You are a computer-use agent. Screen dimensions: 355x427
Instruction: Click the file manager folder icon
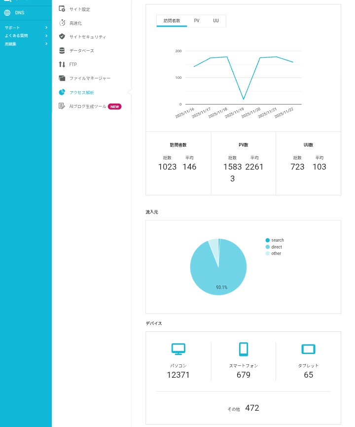click(62, 78)
